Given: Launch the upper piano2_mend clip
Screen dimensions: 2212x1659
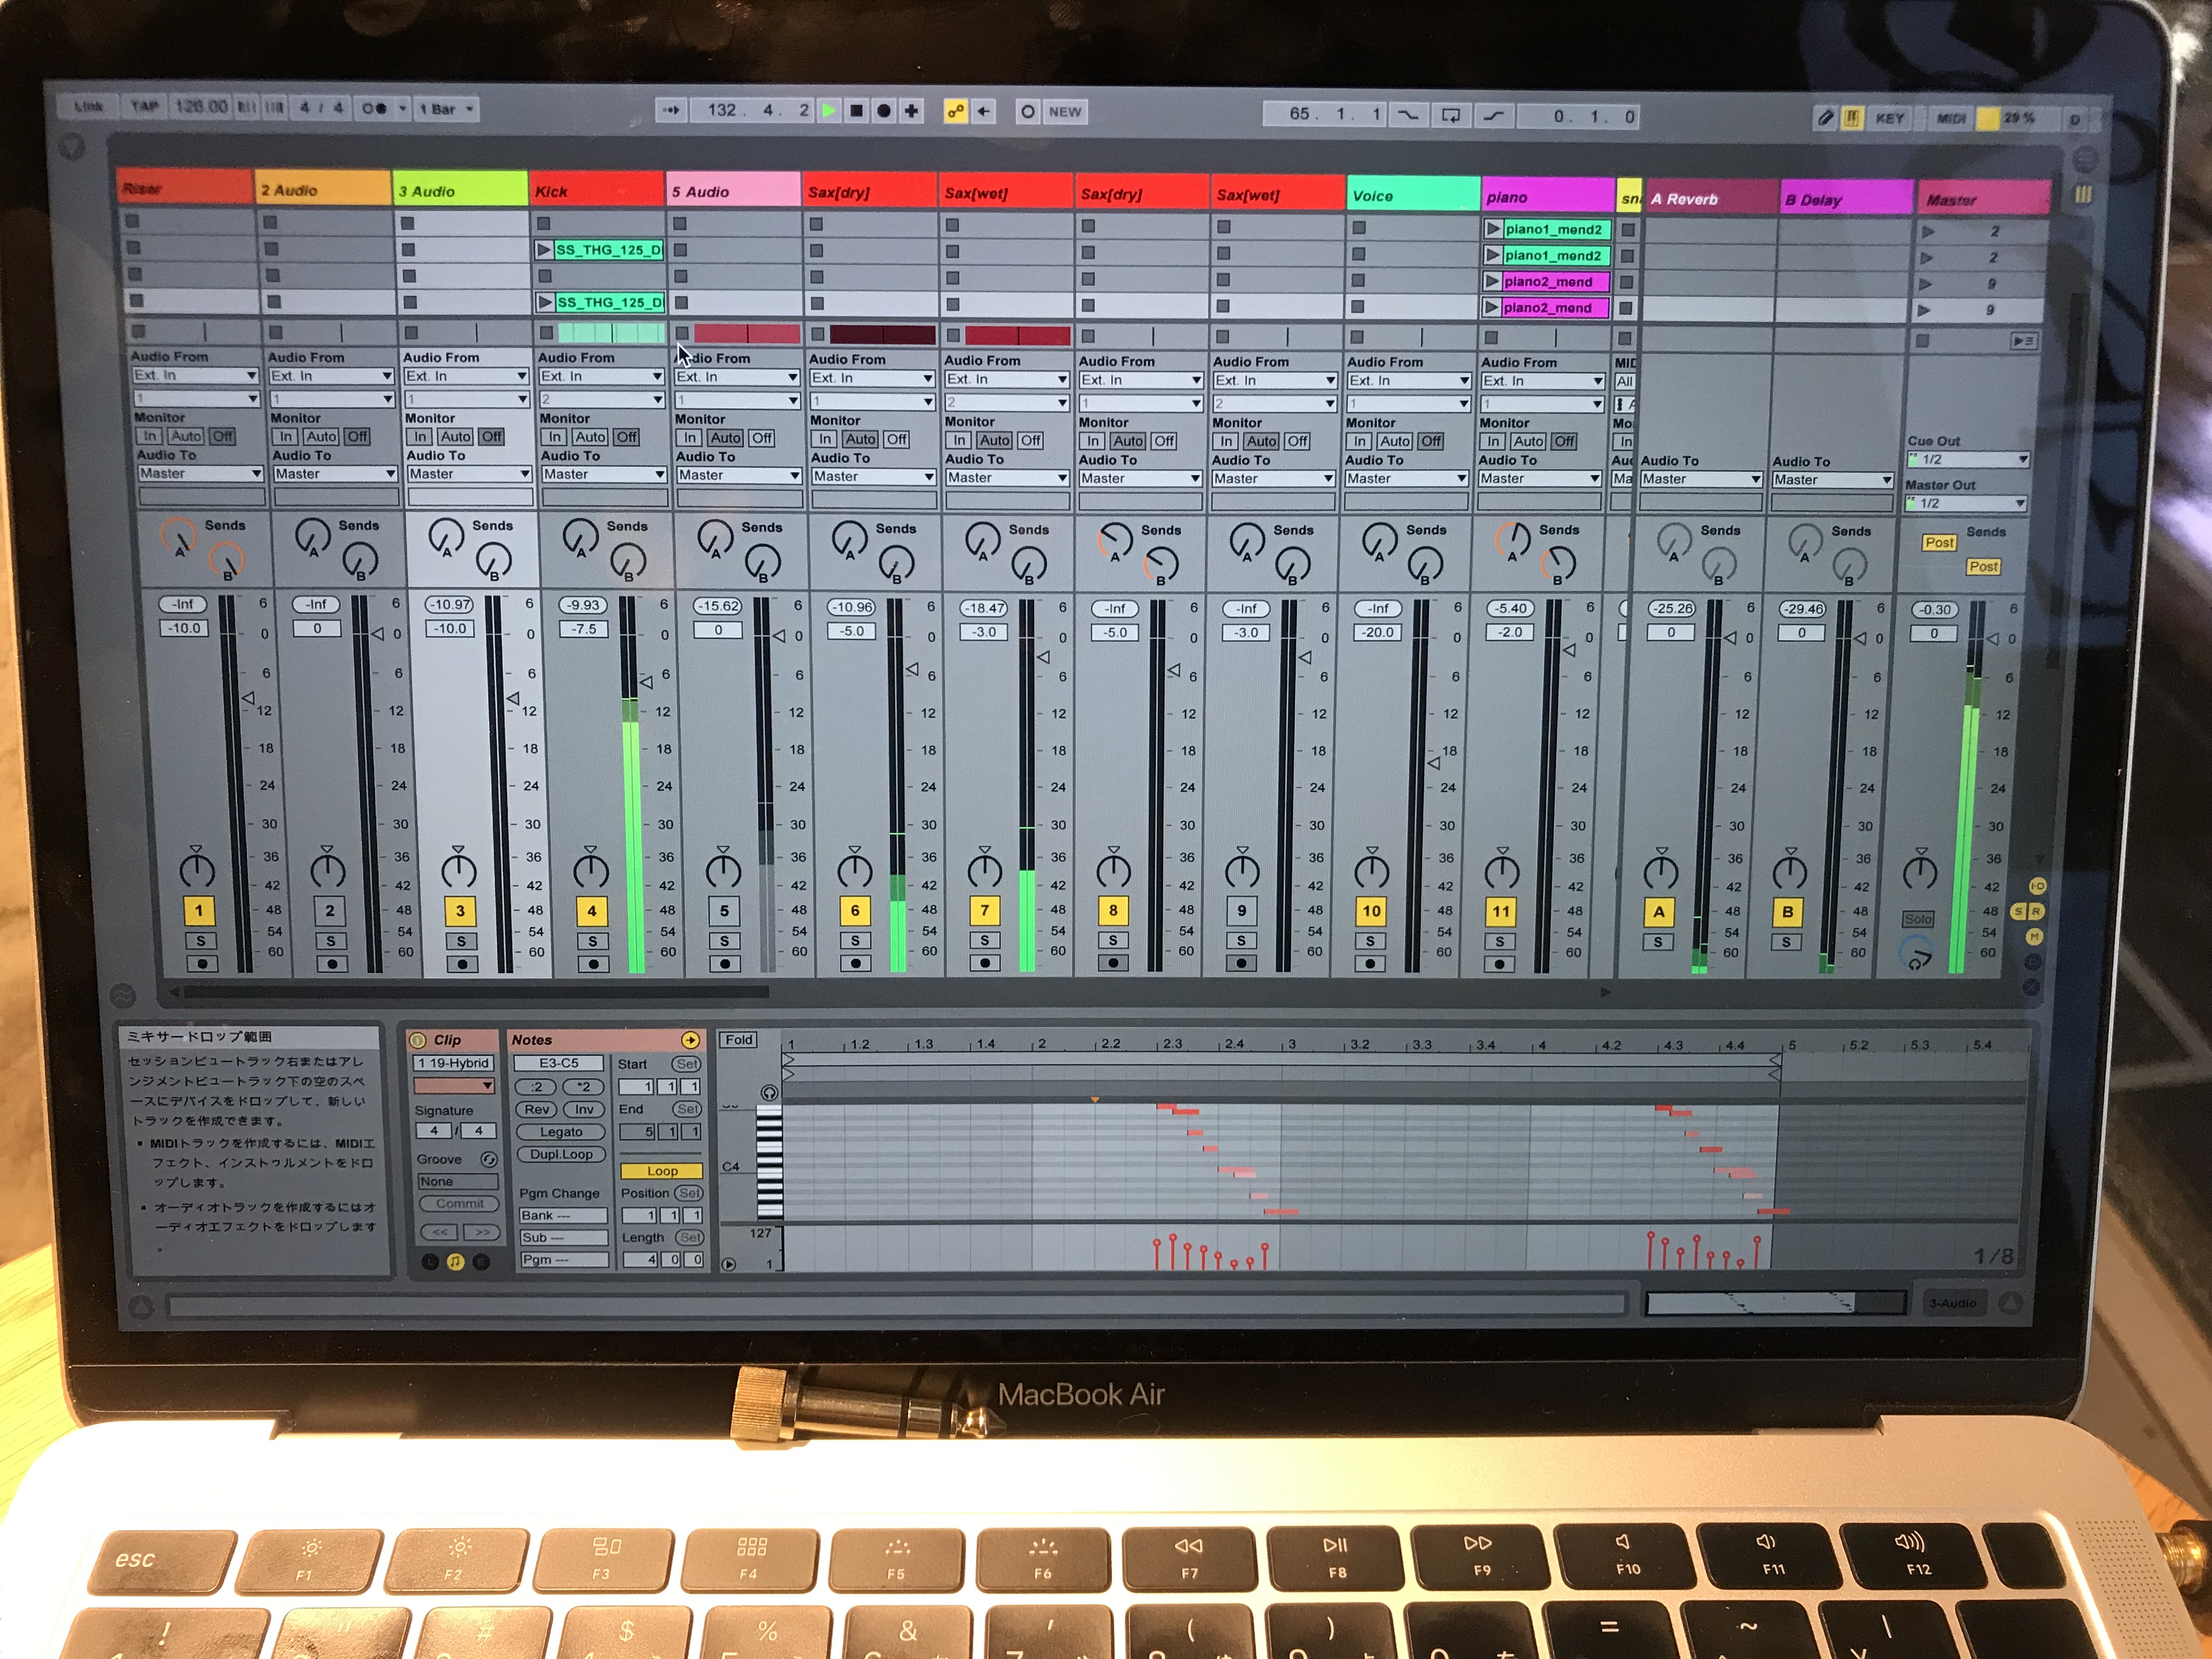Looking at the screenshot, I should tap(1492, 282).
